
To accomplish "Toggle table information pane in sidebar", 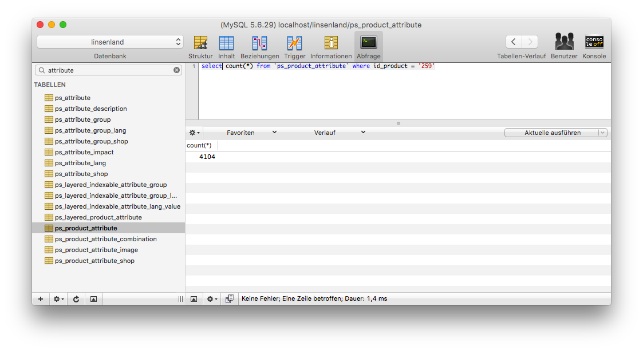I will coord(93,299).
